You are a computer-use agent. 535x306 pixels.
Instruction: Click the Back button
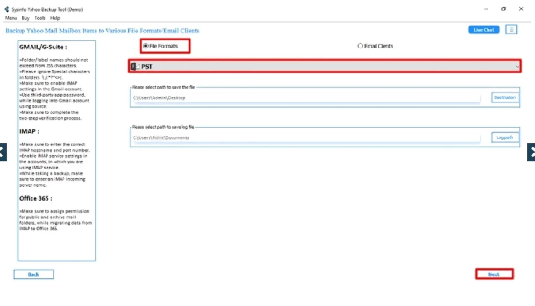pos(33,274)
